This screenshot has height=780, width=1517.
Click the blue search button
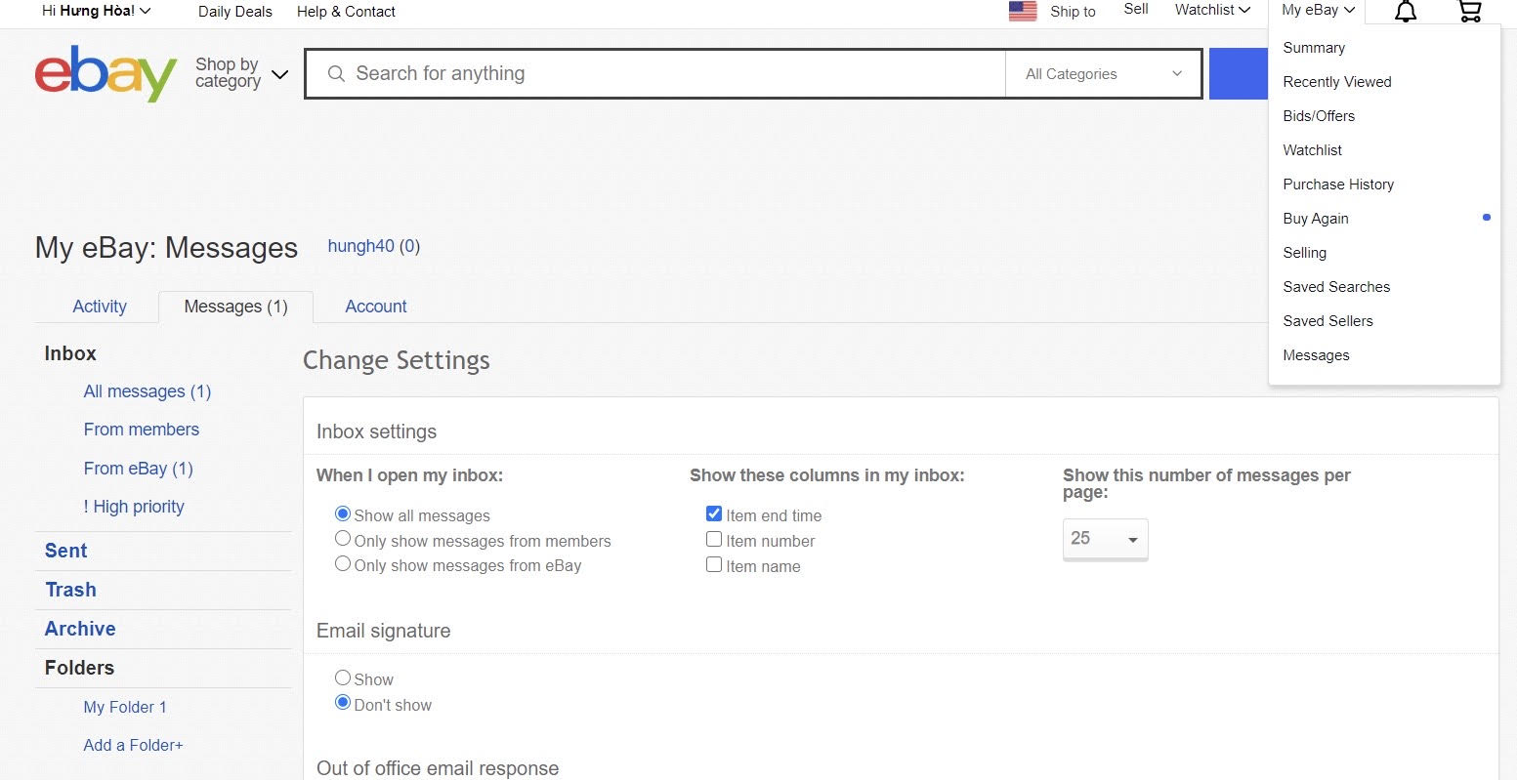(x=1238, y=73)
